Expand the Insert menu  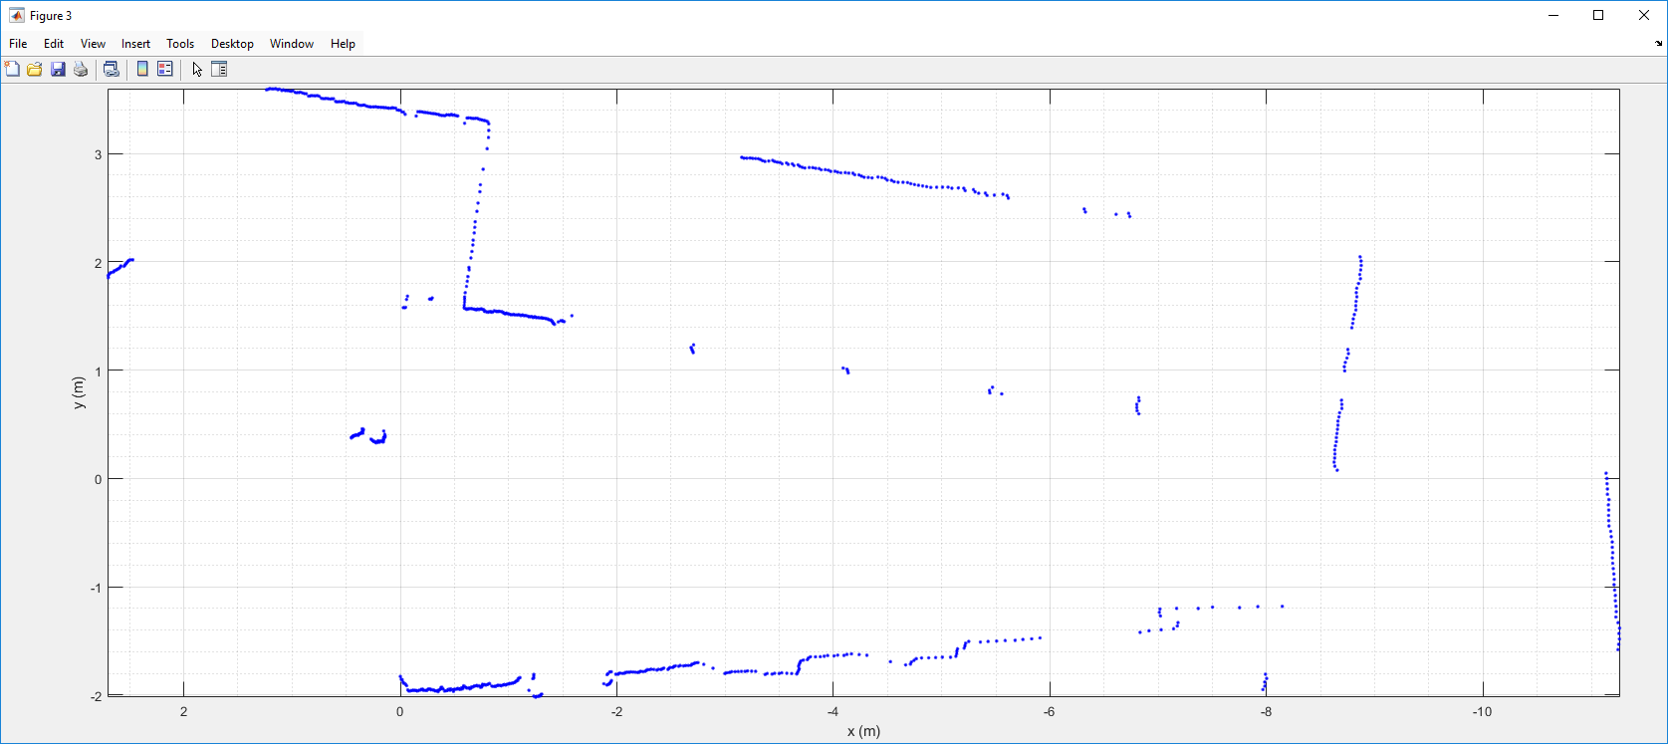pos(135,44)
